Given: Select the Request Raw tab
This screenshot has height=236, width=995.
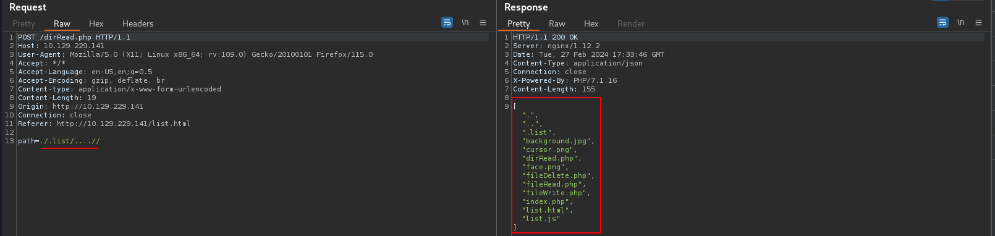Looking at the screenshot, I should click(62, 23).
